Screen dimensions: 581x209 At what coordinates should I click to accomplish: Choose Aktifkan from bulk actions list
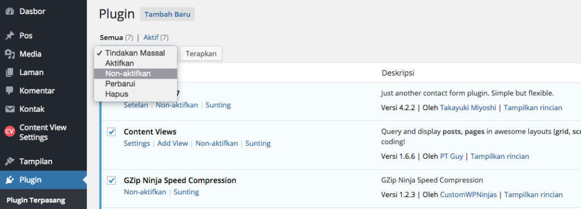(136, 63)
